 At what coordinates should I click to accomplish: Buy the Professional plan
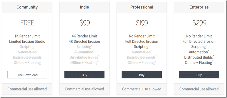tap(142, 75)
